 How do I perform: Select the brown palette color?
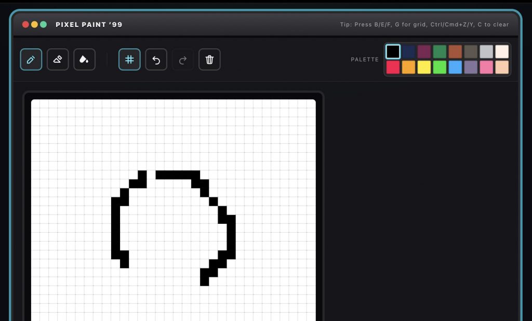tap(456, 51)
